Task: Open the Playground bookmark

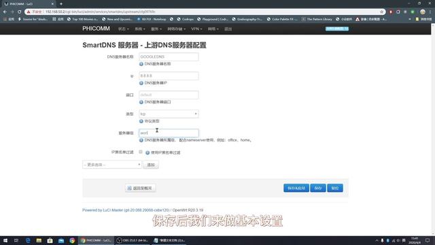Action: coord(213,19)
